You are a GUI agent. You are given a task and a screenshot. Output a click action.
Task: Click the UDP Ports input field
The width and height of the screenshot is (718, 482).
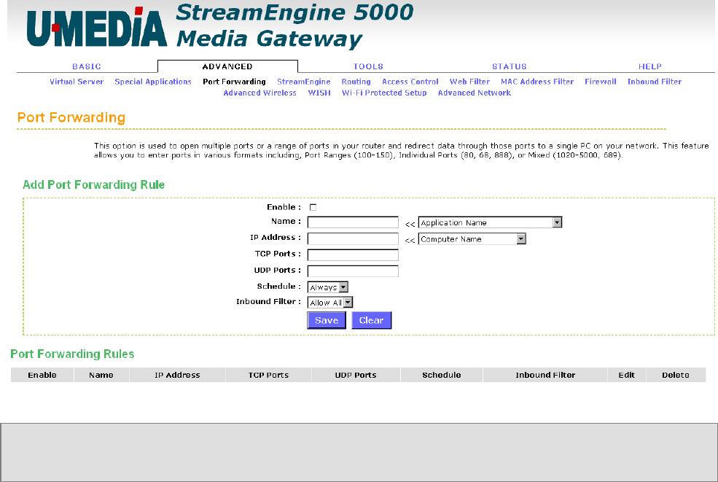click(353, 271)
